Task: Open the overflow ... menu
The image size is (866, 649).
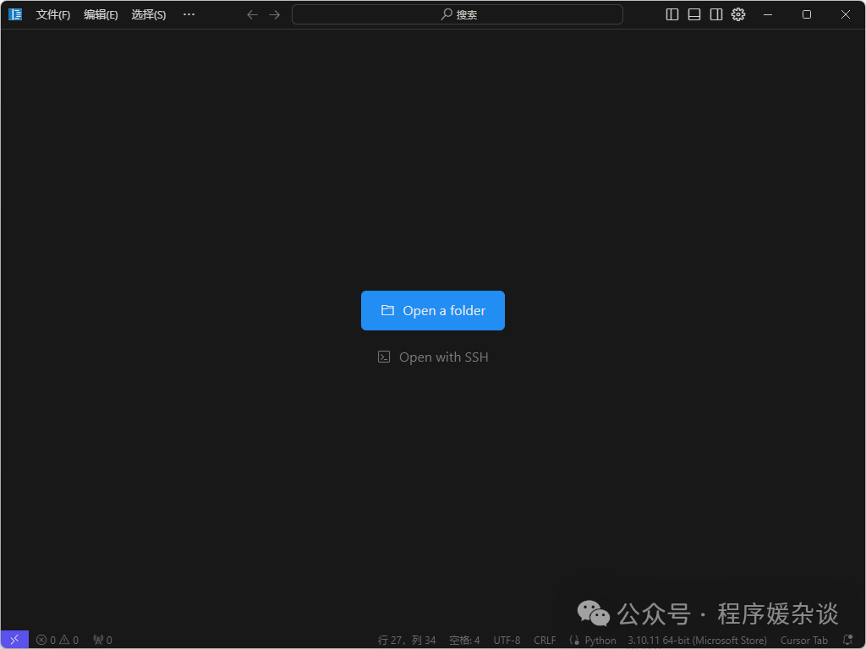Action: coord(189,14)
